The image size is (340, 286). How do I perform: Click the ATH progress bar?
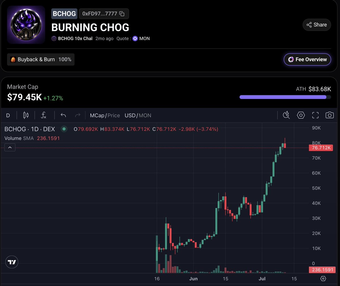coord(285,97)
